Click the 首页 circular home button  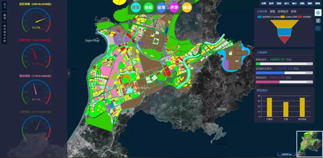tap(136, 8)
